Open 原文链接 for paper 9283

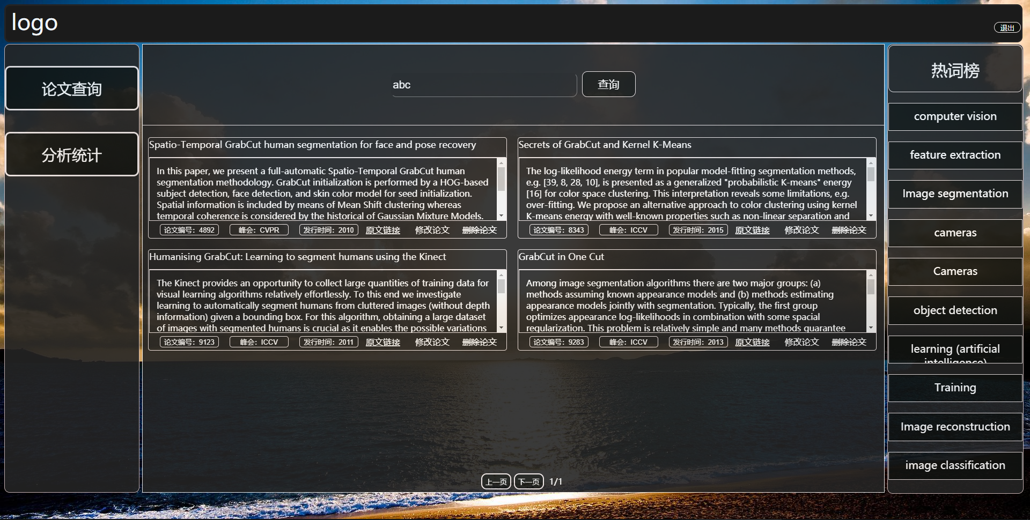[752, 342]
